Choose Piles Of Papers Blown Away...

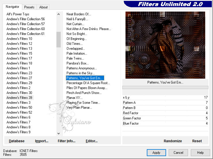tap(87, 88)
